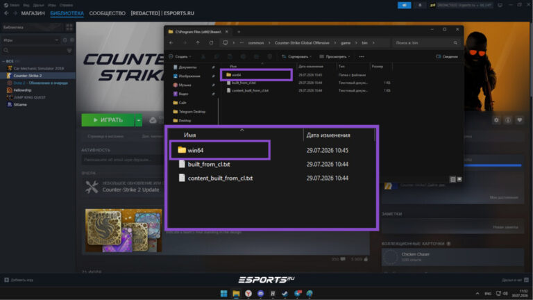Open the profile tab ending in ESPORTS.RU

tap(162, 13)
